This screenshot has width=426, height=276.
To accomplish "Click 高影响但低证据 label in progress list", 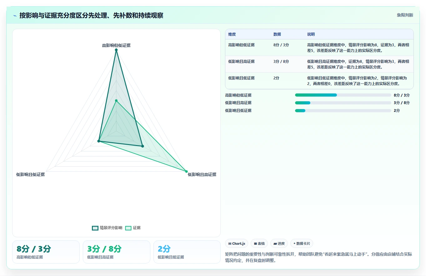I will 238,95.
